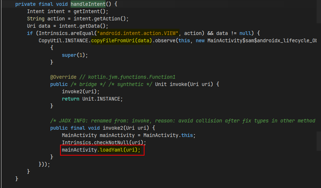Click the copyFileFromUri(data) method call

coord(122,40)
